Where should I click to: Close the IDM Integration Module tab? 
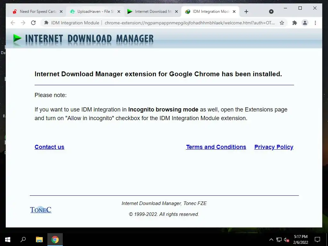click(234, 12)
